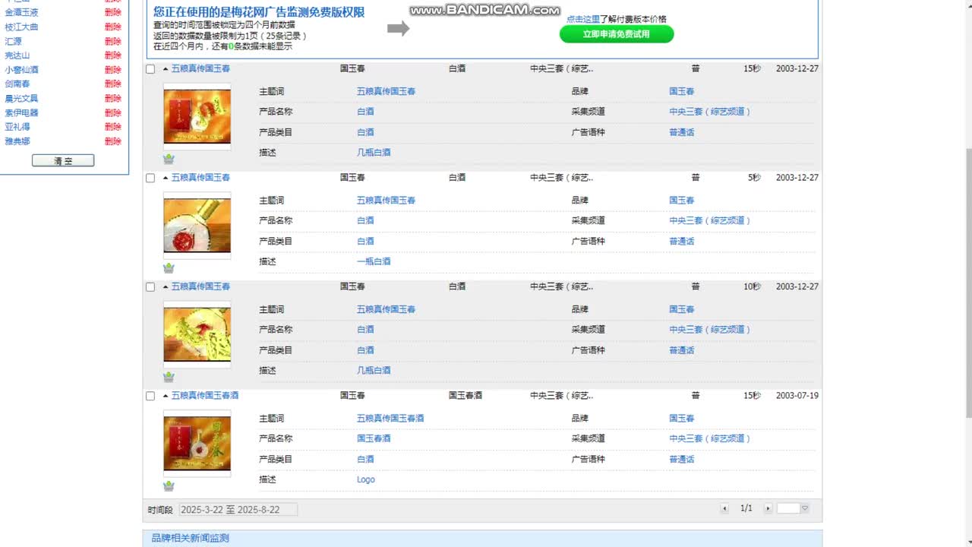
Task: Delete 枝江大曲 via its 删除 link
Action: point(112,27)
